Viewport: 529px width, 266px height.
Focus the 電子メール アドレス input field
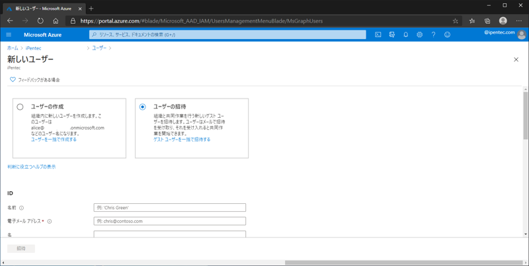(170, 221)
